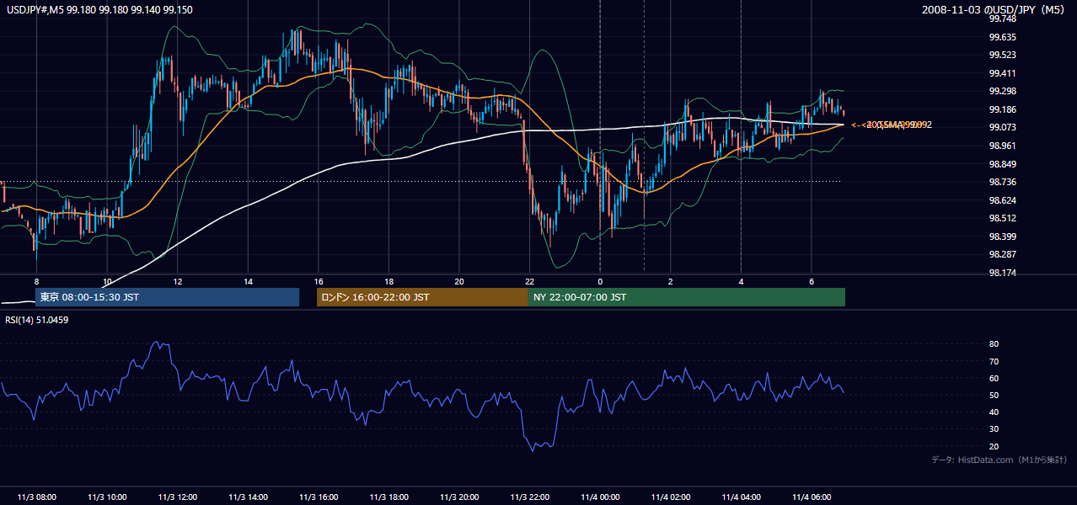Viewport: 1077px width, 505px height.
Task: Click the RSI 30 level label
Action: tap(994, 428)
